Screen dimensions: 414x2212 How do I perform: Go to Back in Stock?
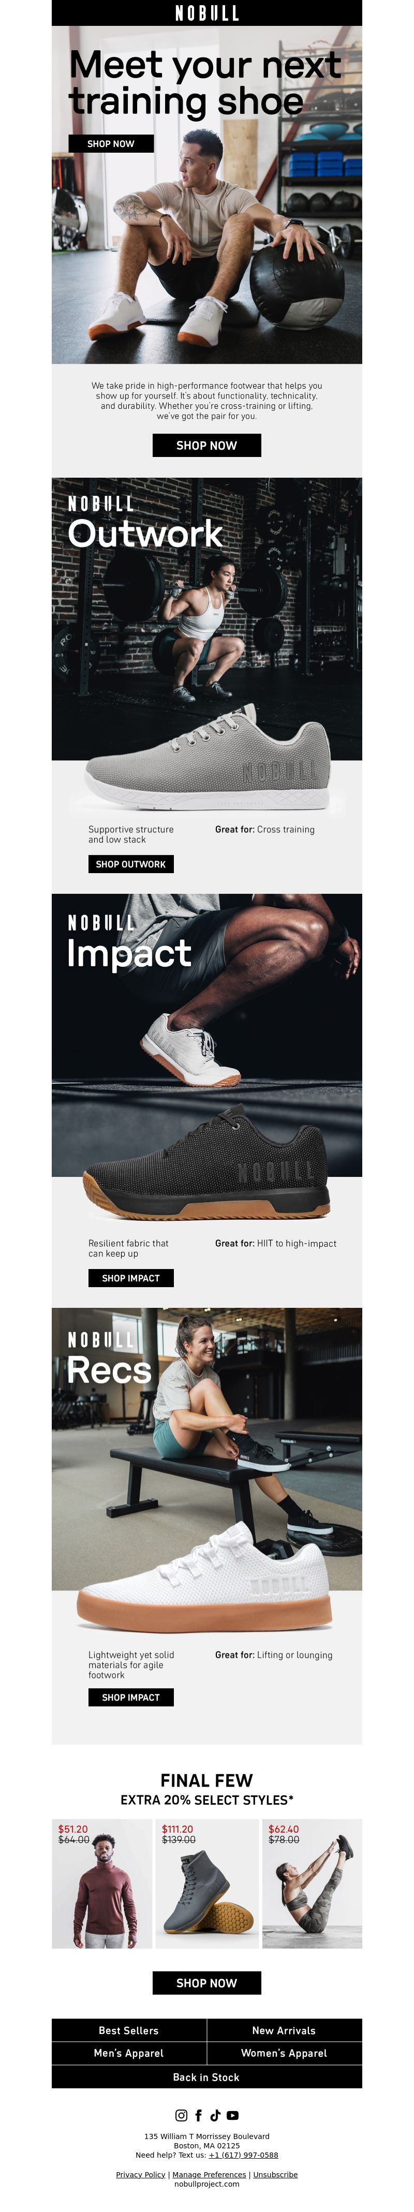(207, 2076)
